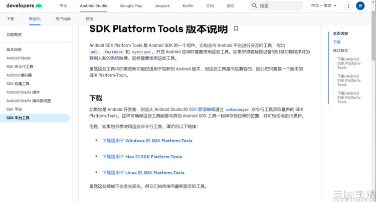Click the sdkmanager code link
Image resolution: width=376 pixels, height=202 pixels.
pyautogui.click(x=238, y=109)
